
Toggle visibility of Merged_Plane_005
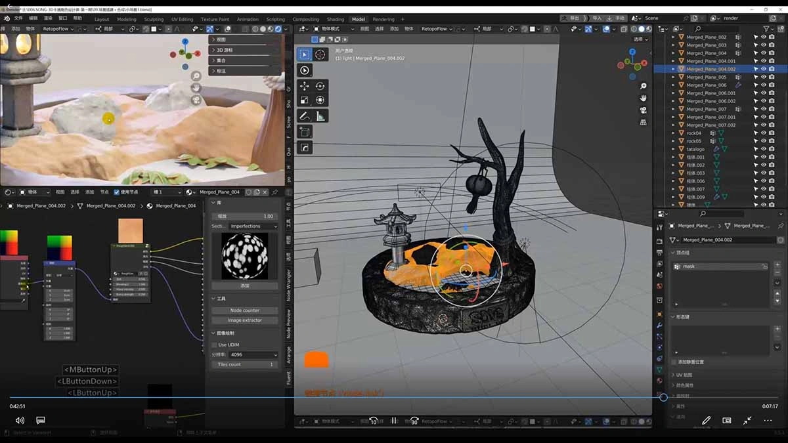764,76
